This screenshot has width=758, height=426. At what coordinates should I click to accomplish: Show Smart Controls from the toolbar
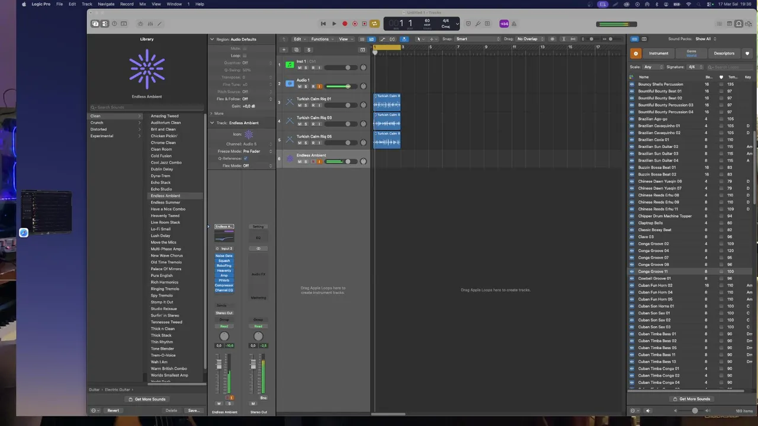(140, 24)
